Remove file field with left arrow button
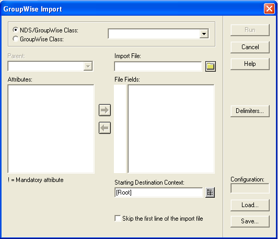Screen dimensions: 278x239 point(105,128)
